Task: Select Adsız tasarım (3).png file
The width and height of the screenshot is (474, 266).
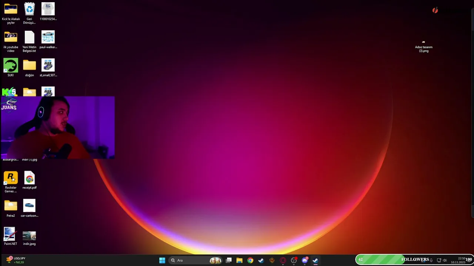Action: coord(424,47)
